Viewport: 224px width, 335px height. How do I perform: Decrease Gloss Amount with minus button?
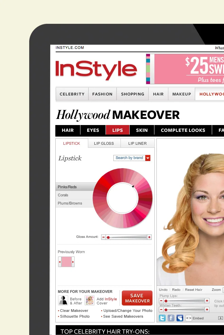(x=104, y=237)
